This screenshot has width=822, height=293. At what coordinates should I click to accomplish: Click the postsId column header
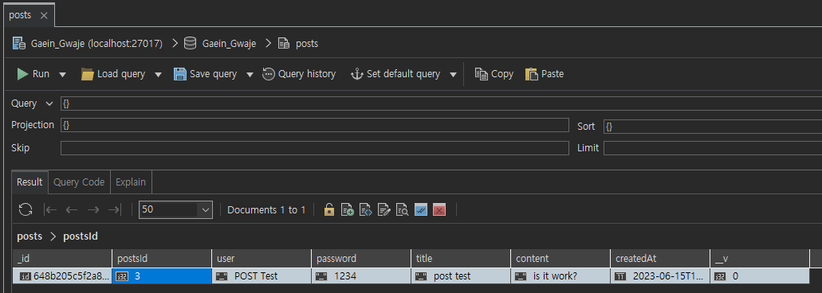click(162, 258)
